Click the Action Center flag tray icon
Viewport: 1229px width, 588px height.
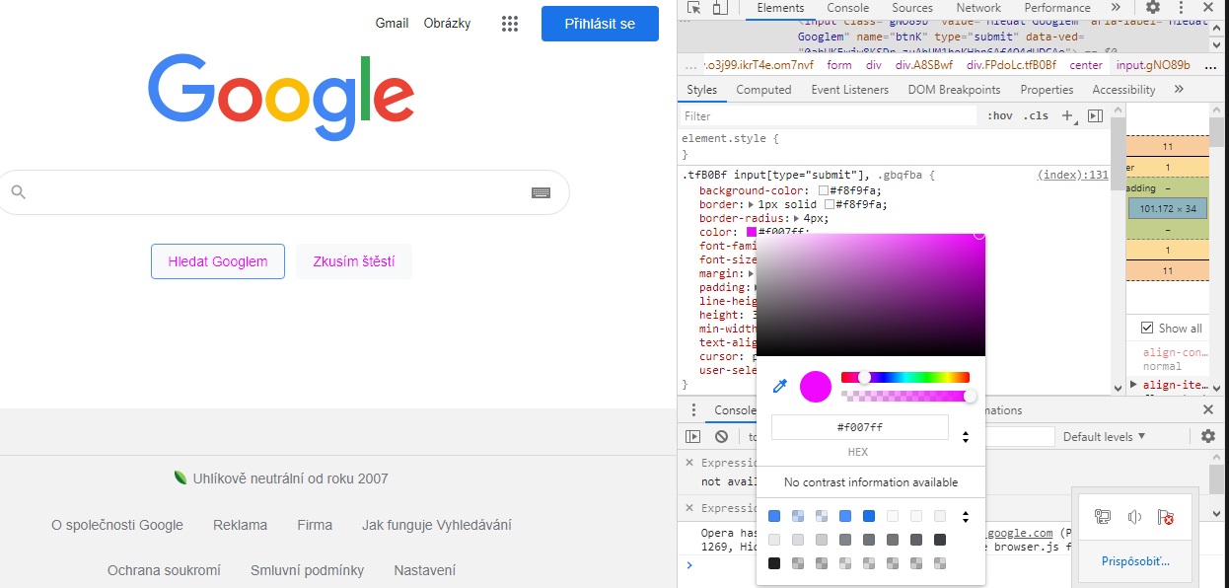point(1166,517)
